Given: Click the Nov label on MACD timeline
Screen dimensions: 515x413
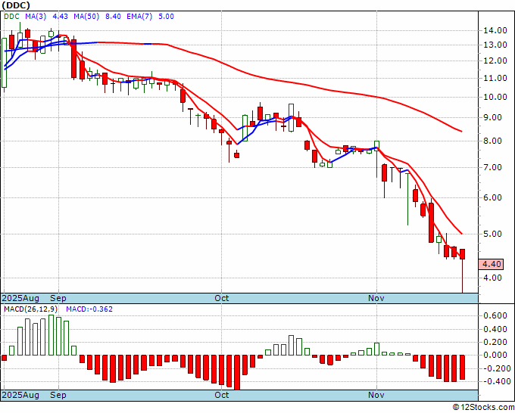Looking at the screenshot, I should [376, 395].
